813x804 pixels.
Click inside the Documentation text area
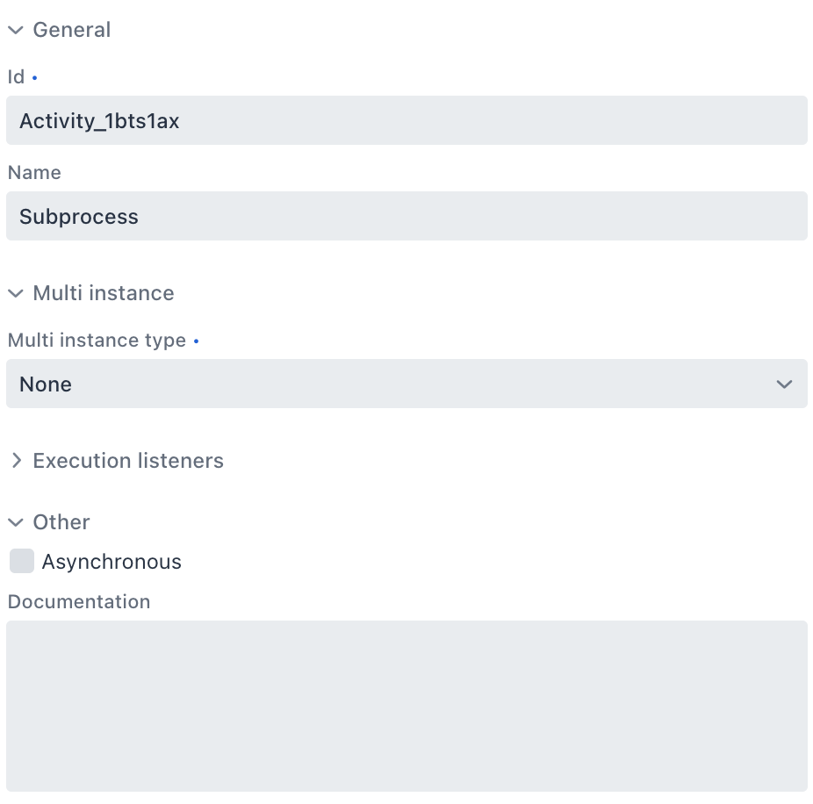406,706
